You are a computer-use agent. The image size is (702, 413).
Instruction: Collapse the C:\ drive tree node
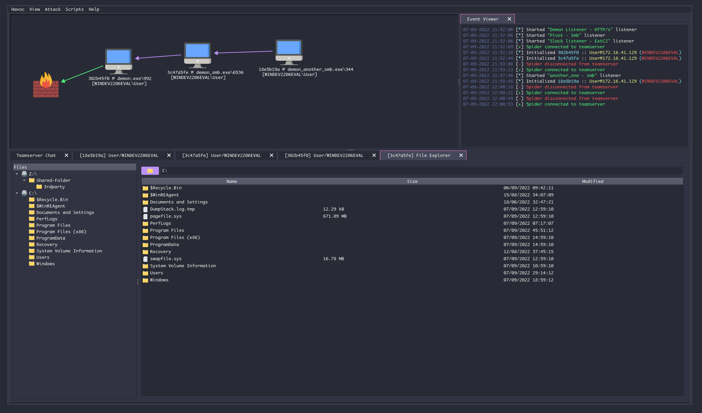pos(17,193)
